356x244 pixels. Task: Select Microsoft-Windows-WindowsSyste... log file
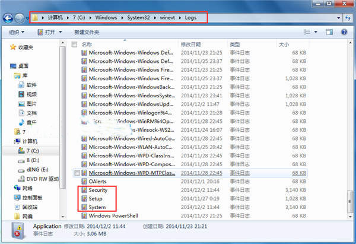[132, 96]
